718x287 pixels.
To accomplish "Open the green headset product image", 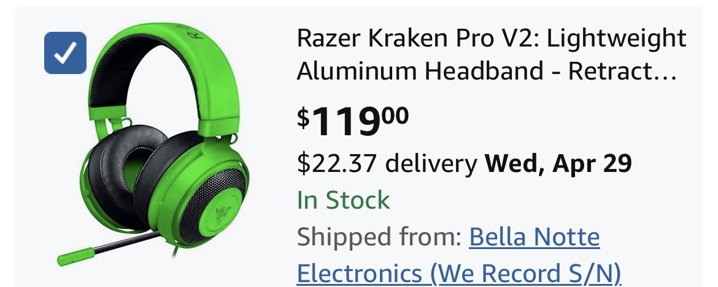I will point(153,144).
